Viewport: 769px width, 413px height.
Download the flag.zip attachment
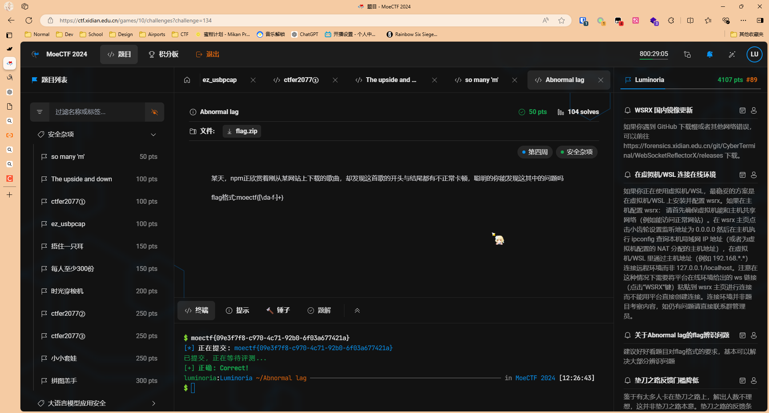tap(242, 131)
